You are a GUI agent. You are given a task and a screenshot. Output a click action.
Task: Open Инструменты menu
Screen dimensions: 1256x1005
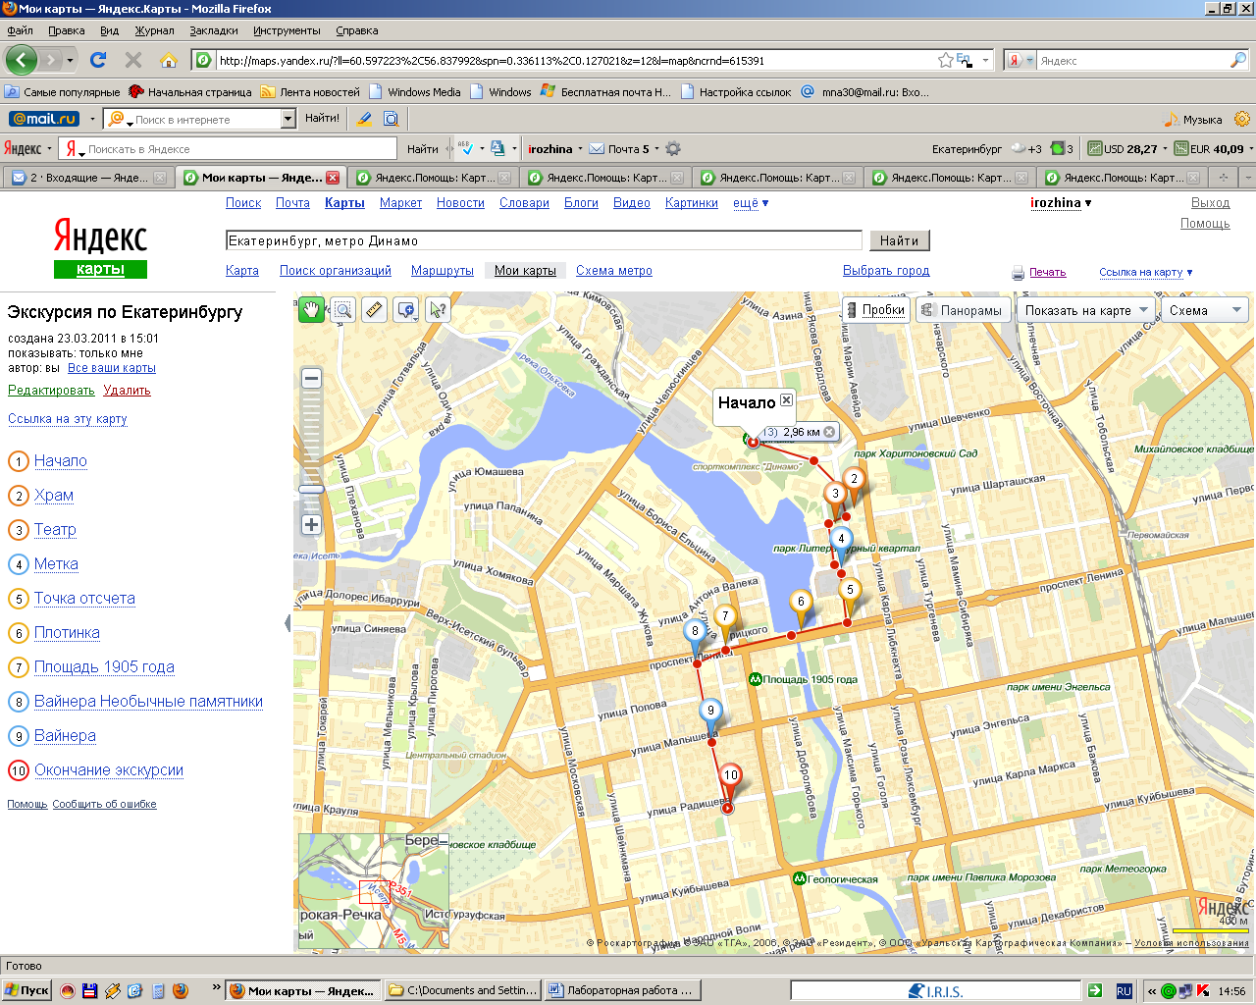click(287, 30)
